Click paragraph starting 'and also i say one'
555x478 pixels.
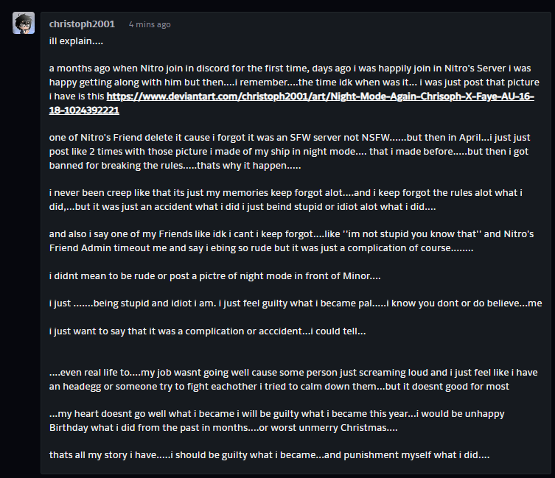[291, 241]
